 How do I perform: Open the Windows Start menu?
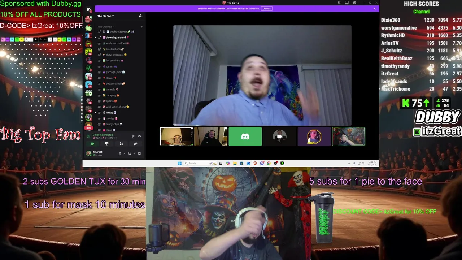179,163
